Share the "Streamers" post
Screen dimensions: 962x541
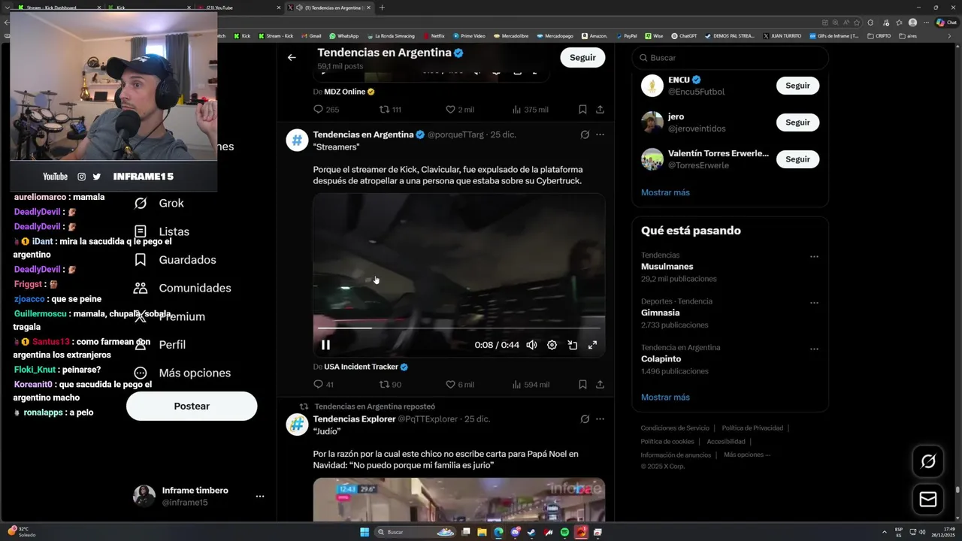pyautogui.click(x=600, y=385)
